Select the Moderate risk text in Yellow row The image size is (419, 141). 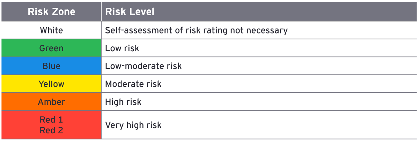click(133, 84)
